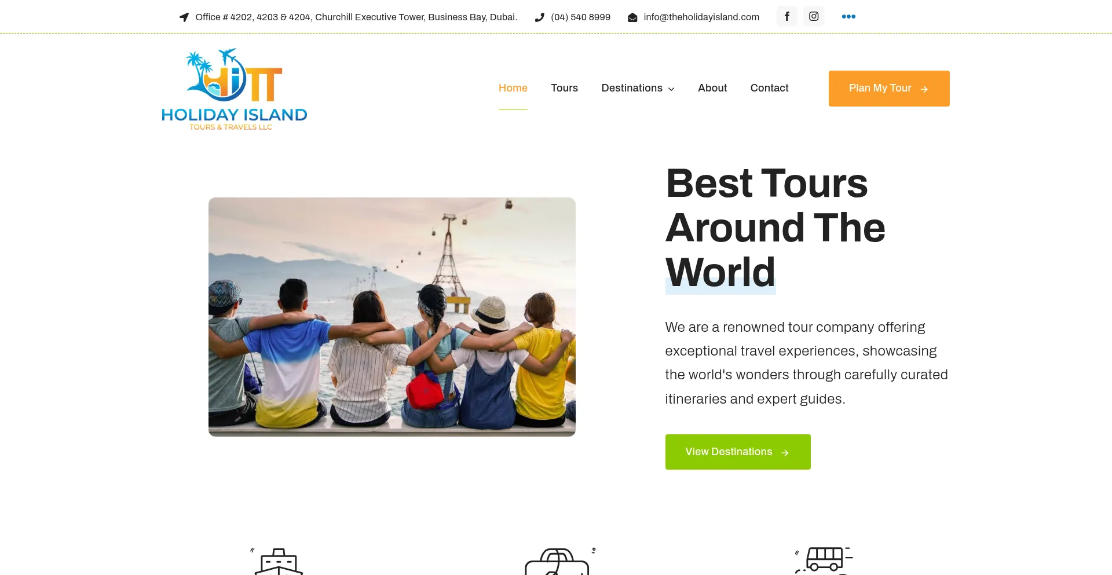Click the phone handset icon

[540, 17]
